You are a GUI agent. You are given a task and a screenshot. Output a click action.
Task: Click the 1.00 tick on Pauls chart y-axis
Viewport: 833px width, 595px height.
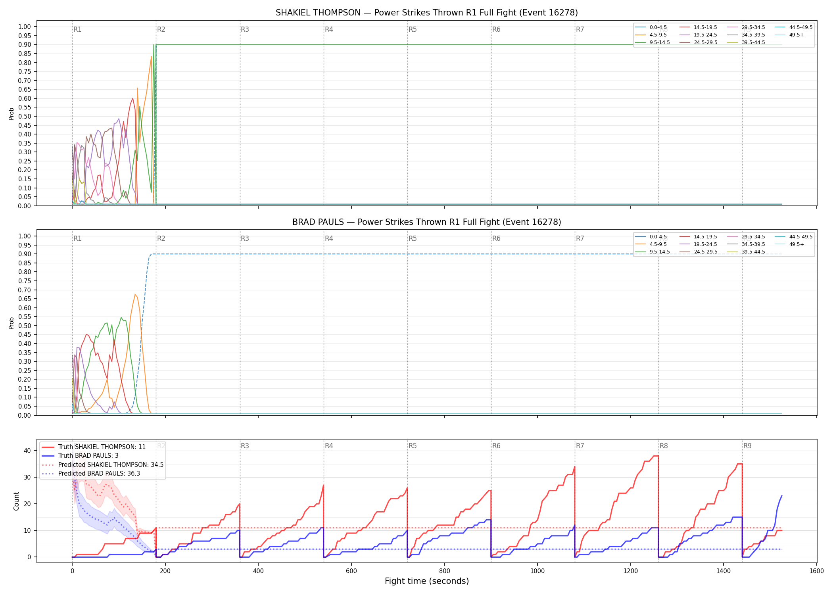(25, 236)
